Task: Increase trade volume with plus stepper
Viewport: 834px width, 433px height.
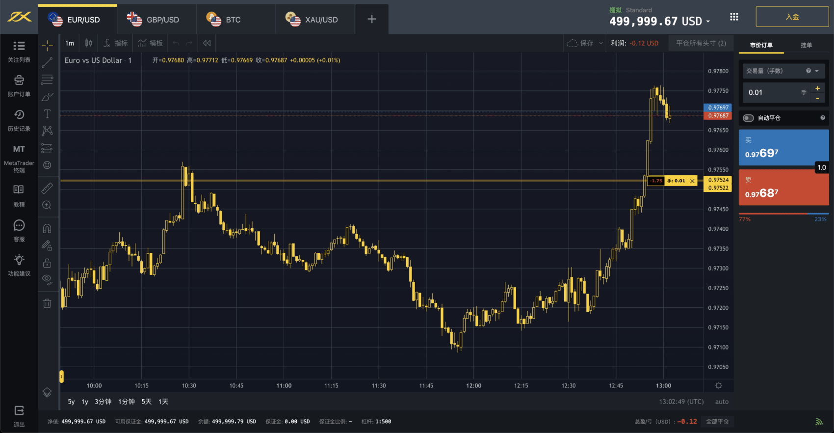Action: (x=817, y=88)
